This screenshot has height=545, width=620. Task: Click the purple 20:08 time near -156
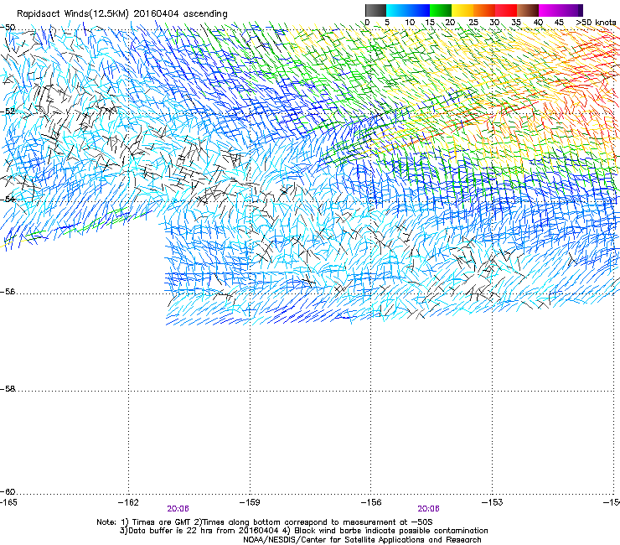point(429,509)
